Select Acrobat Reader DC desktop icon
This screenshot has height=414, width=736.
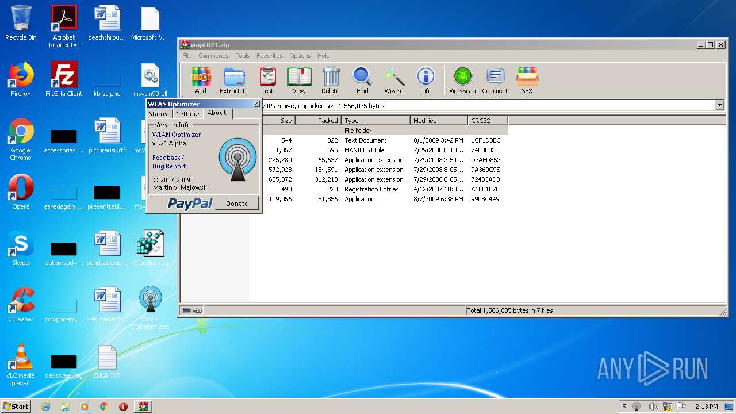tap(64, 26)
